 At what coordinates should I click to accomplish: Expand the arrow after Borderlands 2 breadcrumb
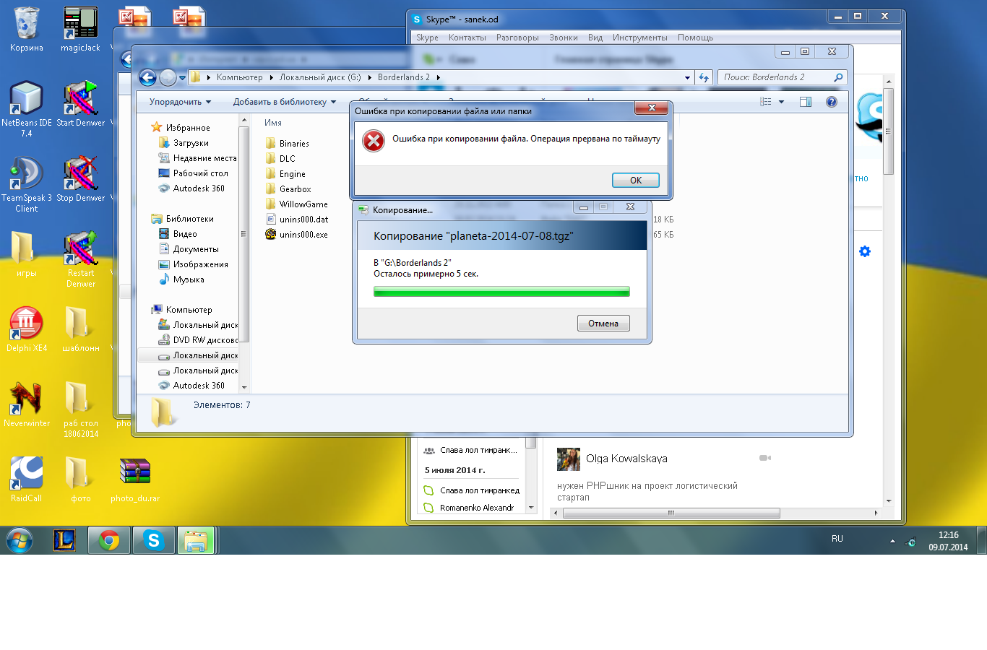pyautogui.click(x=438, y=77)
